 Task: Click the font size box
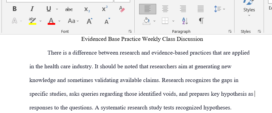(x=122, y=1)
